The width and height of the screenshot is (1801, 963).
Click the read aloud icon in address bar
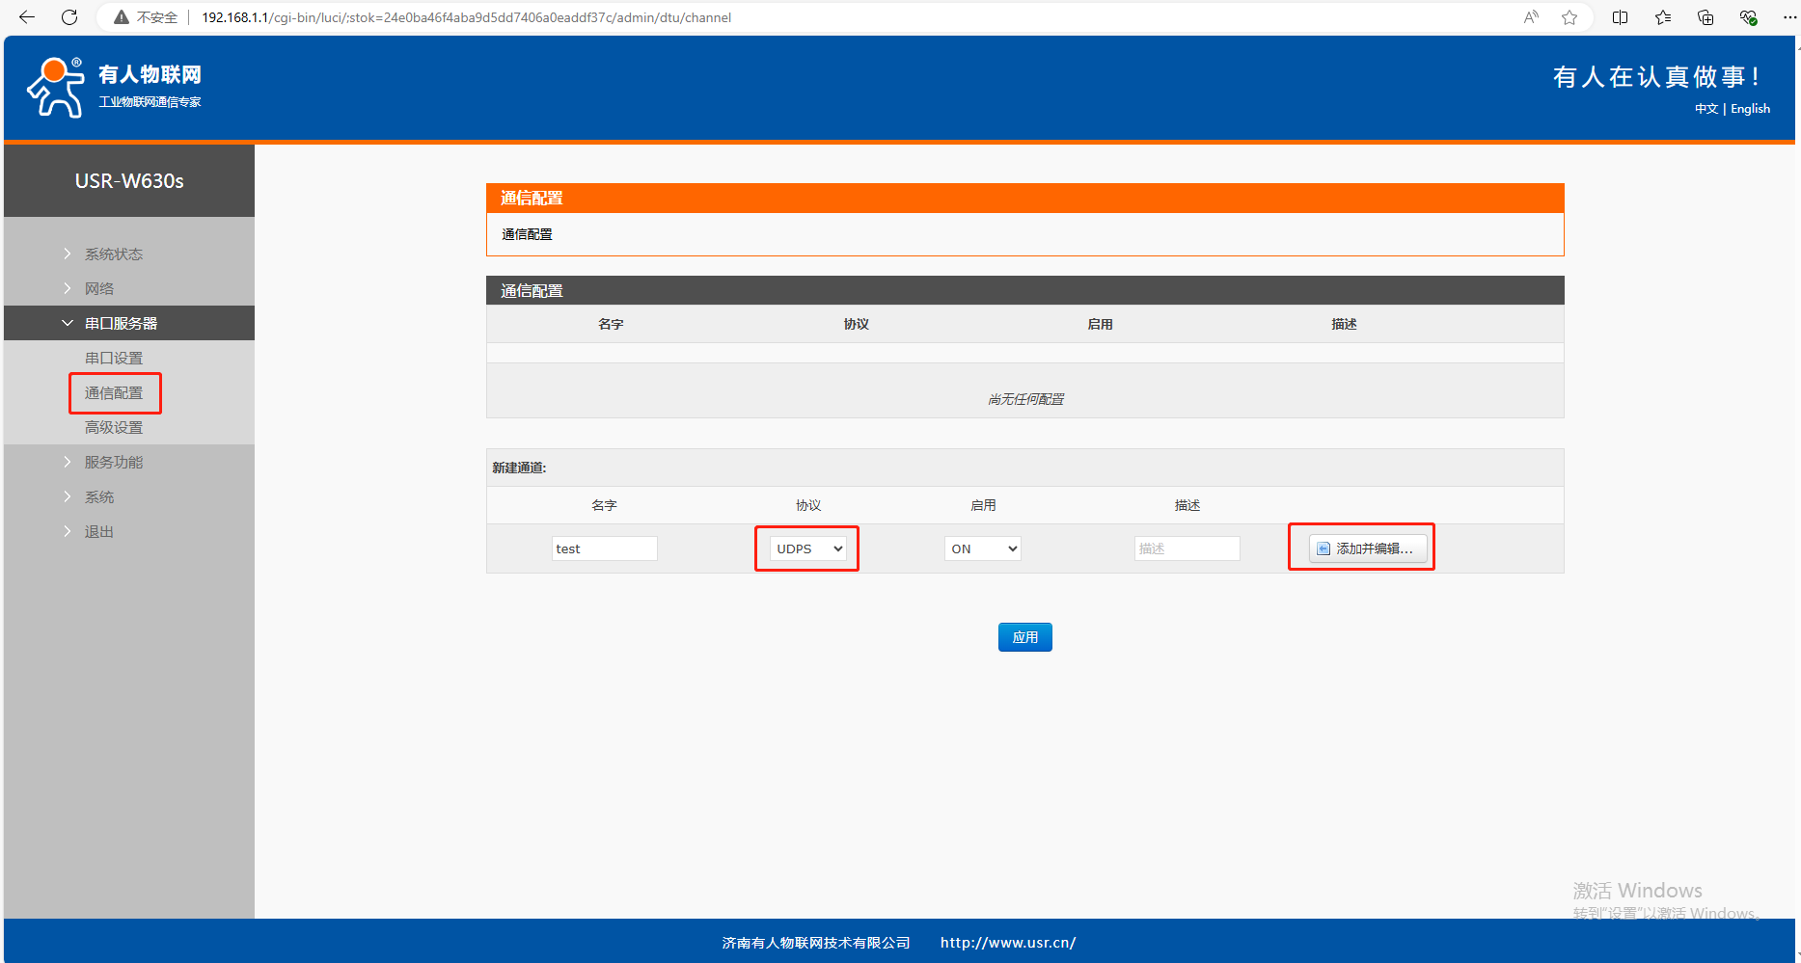pyautogui.click(x=1531, y=17)
